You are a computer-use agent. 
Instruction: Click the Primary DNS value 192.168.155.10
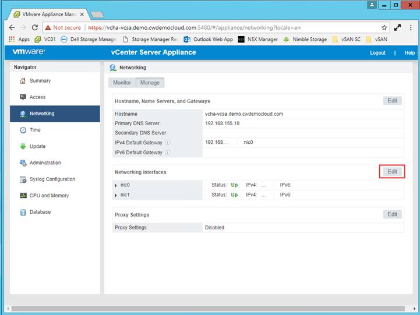pyautogui.click(x=222, y=123)
